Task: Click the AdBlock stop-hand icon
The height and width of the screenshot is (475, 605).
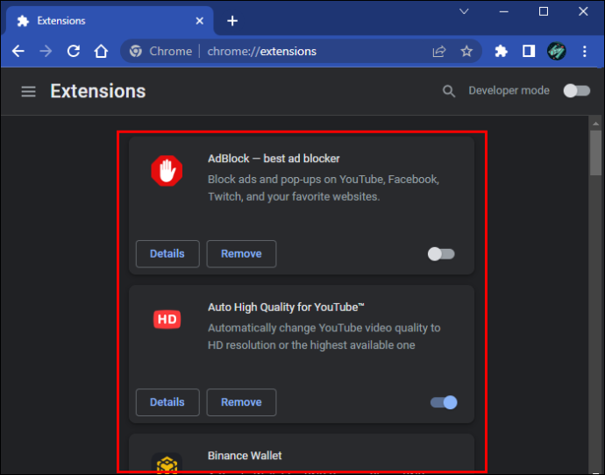Action: coord(167,170)
